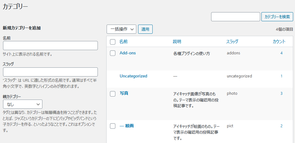Focus the category search text field
This screenshot has width=295, height=143.
pyautogui.click(x=236, y=17)
